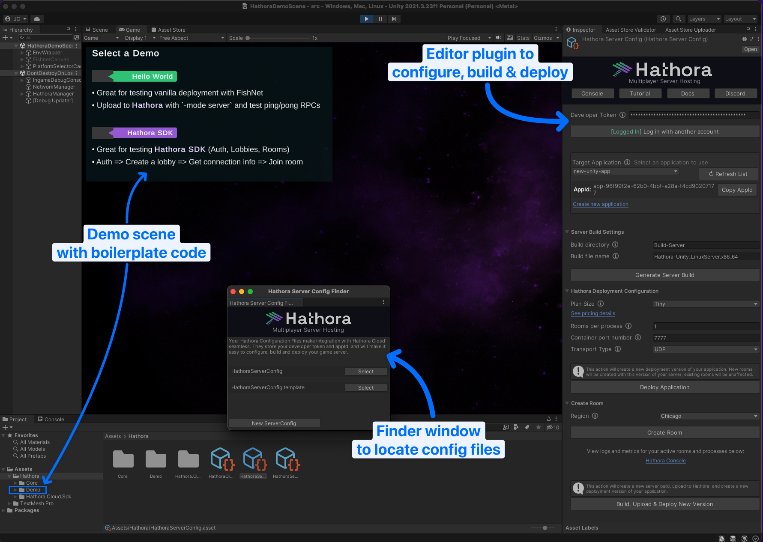Open the cloud services icon

pos(37,19)
